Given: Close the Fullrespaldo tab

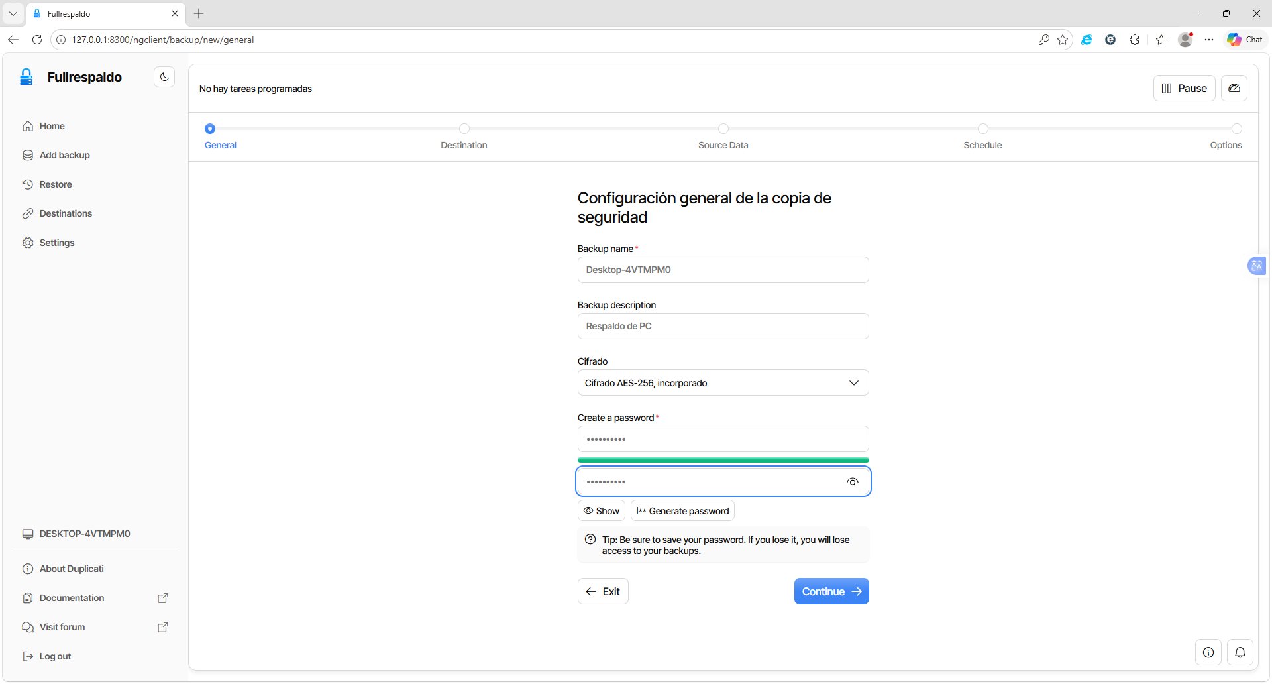Looking at the screenshot, I should pos(175,13).
